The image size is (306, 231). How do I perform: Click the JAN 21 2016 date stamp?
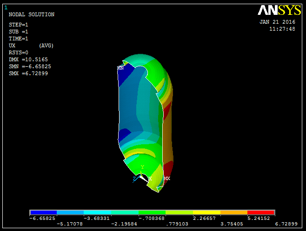tap(277, 22)
